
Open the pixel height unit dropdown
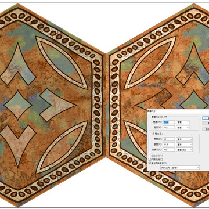183,127
